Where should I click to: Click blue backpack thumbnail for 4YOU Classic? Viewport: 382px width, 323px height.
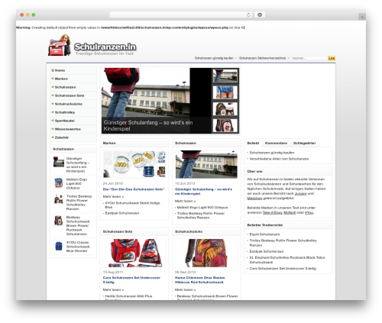click(x=59, y=246)
